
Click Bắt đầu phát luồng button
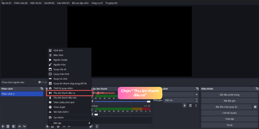[229, 95]
